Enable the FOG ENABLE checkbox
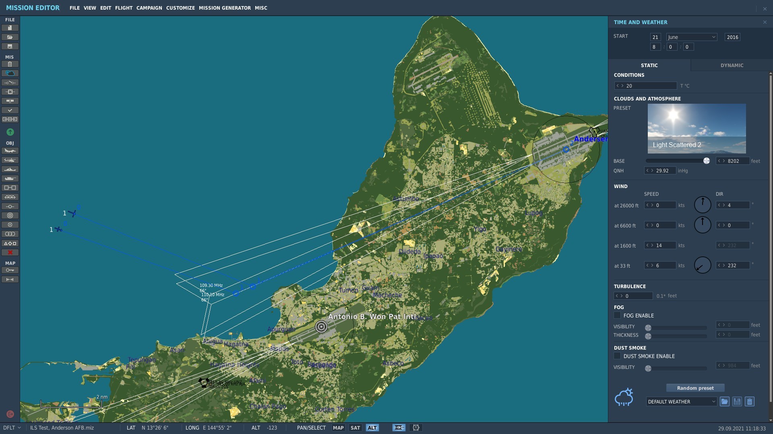This screenshot has height=434, width=773. point(617,315)
